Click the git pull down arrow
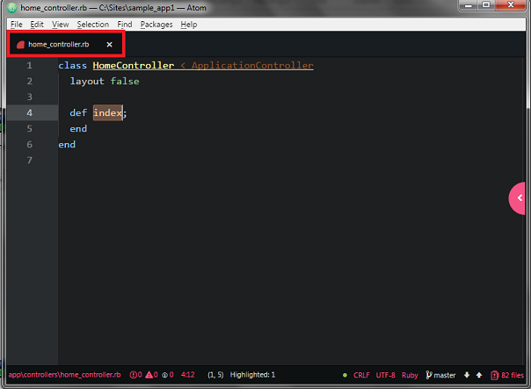This screenshot has width=531, height=389. (467, 375)
